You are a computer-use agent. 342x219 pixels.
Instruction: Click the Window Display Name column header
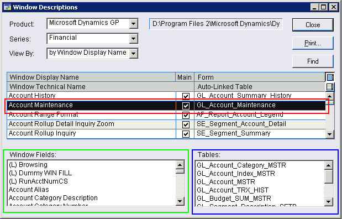coord(91,77)
